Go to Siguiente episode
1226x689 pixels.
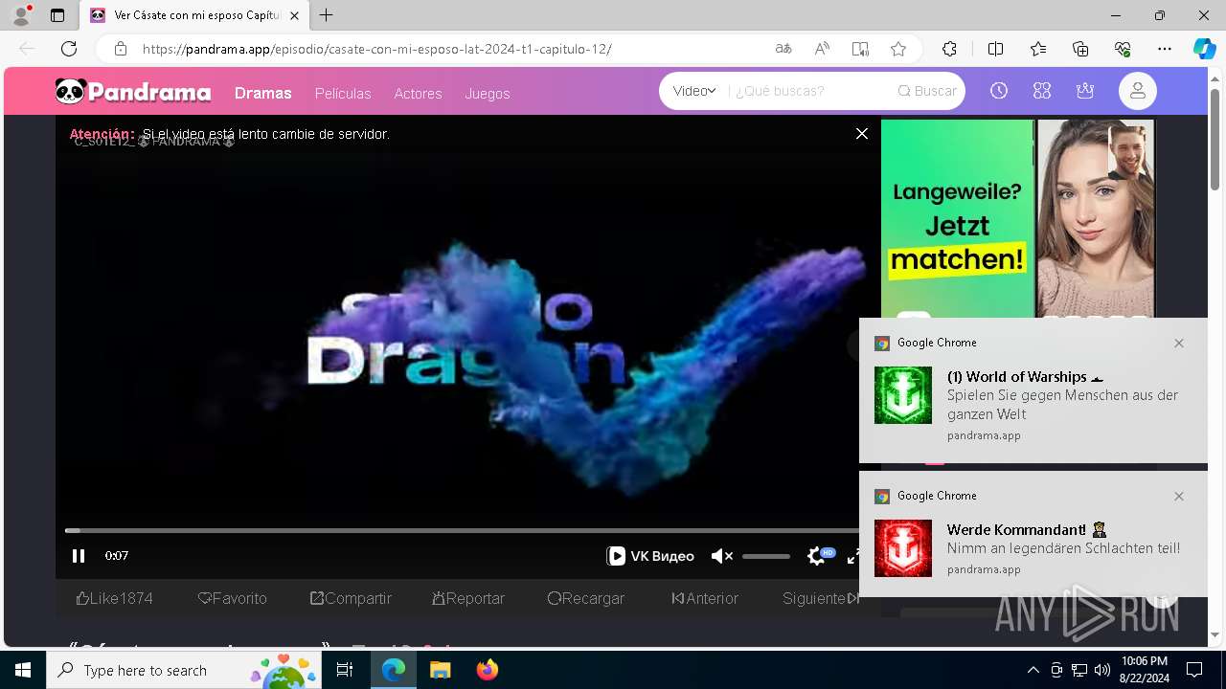821,598
